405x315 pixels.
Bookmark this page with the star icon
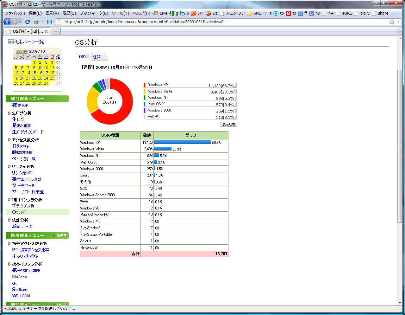(392, 22)
